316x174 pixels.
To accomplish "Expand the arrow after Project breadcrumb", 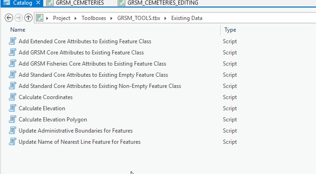I will [x=75, y=18].
